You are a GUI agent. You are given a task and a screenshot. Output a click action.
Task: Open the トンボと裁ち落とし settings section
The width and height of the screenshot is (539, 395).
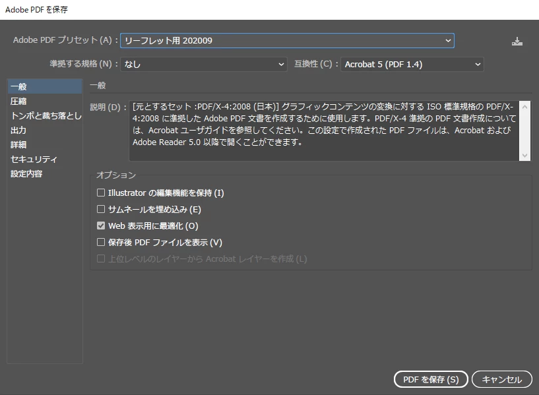tap(45, 115)
